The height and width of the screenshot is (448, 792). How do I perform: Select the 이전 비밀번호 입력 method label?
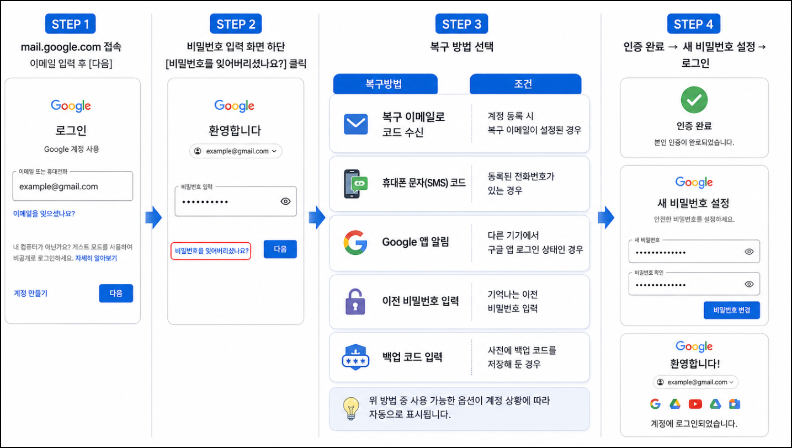tap(421, 301)
